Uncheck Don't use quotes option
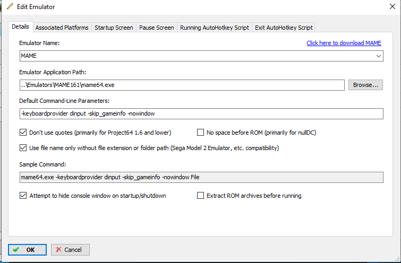401x263 pixels. pos(23,133)
